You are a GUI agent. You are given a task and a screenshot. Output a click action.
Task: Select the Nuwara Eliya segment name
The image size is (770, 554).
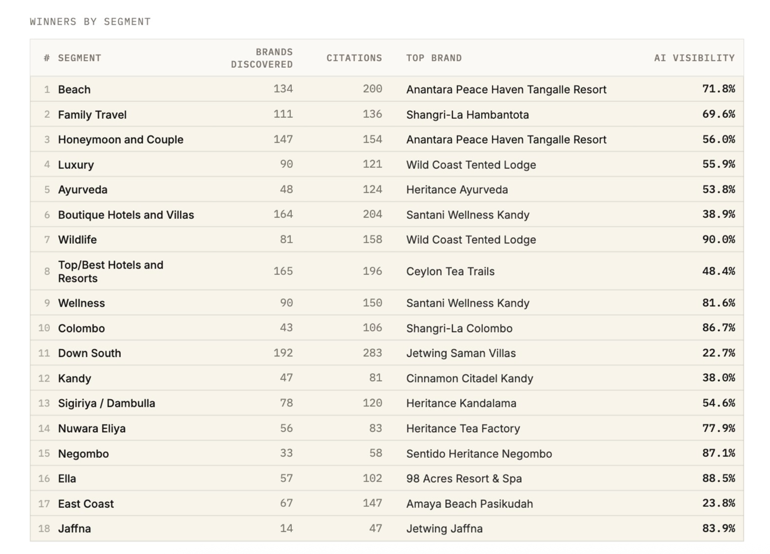coord(92,428)
